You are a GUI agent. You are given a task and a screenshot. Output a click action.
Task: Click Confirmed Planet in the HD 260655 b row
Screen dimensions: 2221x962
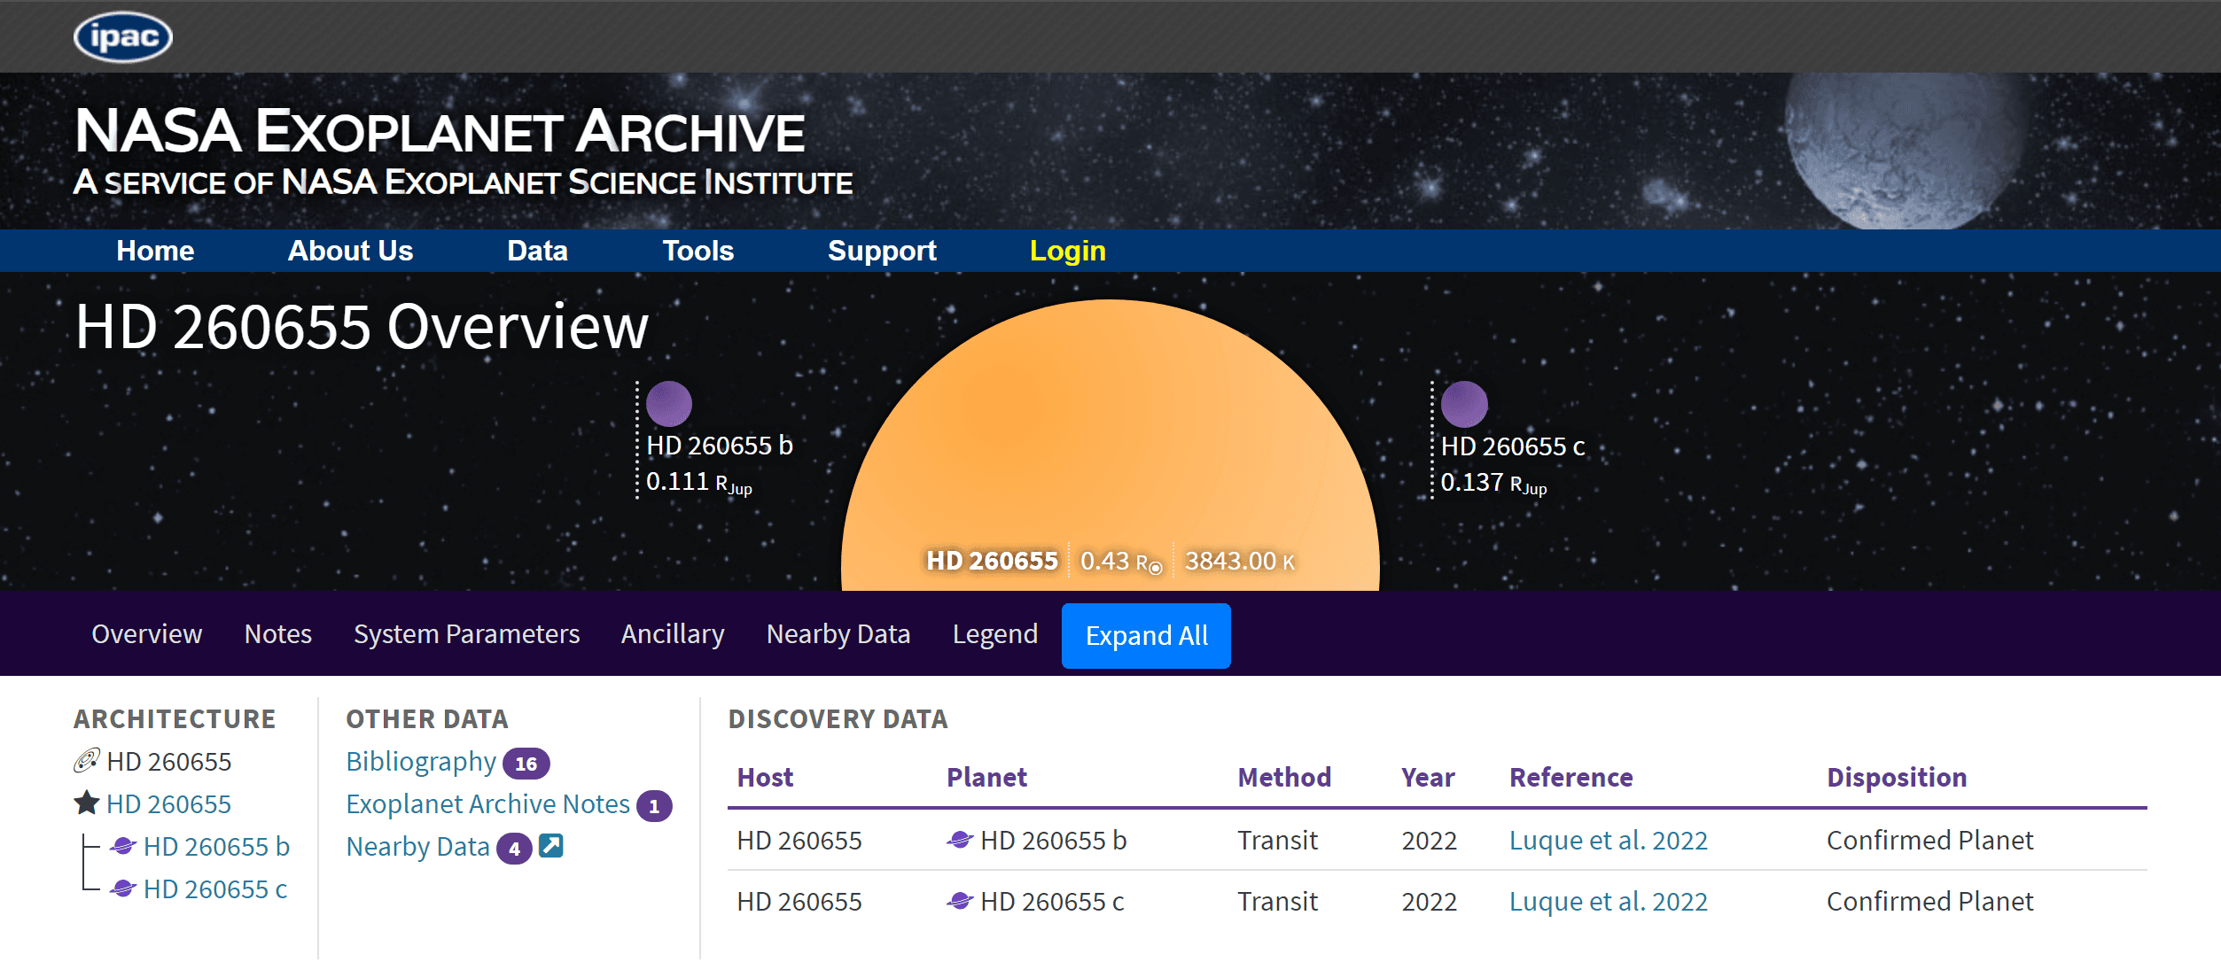1929,840
